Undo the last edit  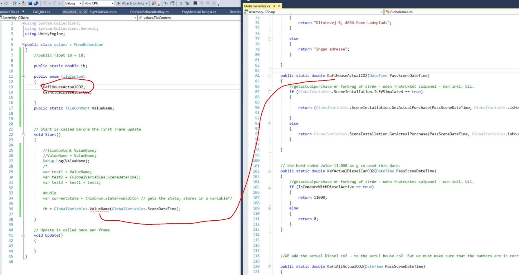click(45, 3)
